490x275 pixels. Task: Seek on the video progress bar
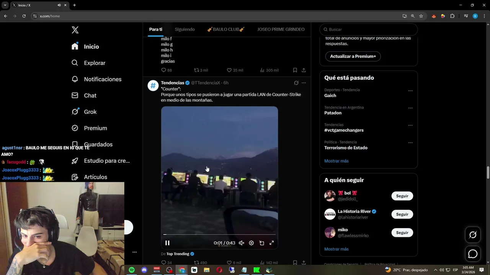[x=219, y=235]
